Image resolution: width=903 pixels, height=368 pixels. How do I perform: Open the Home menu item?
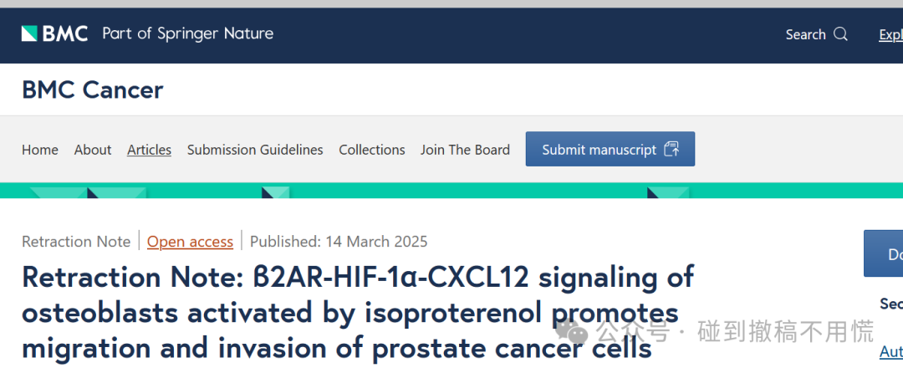[40, 150]
